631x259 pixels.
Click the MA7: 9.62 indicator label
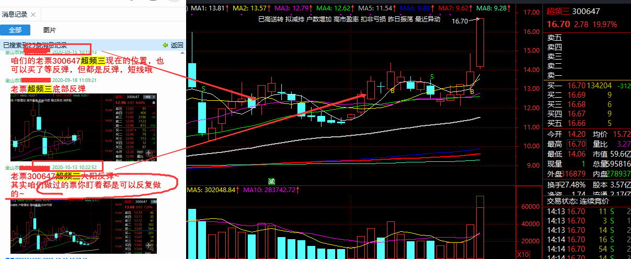click(x=454, y=8)
